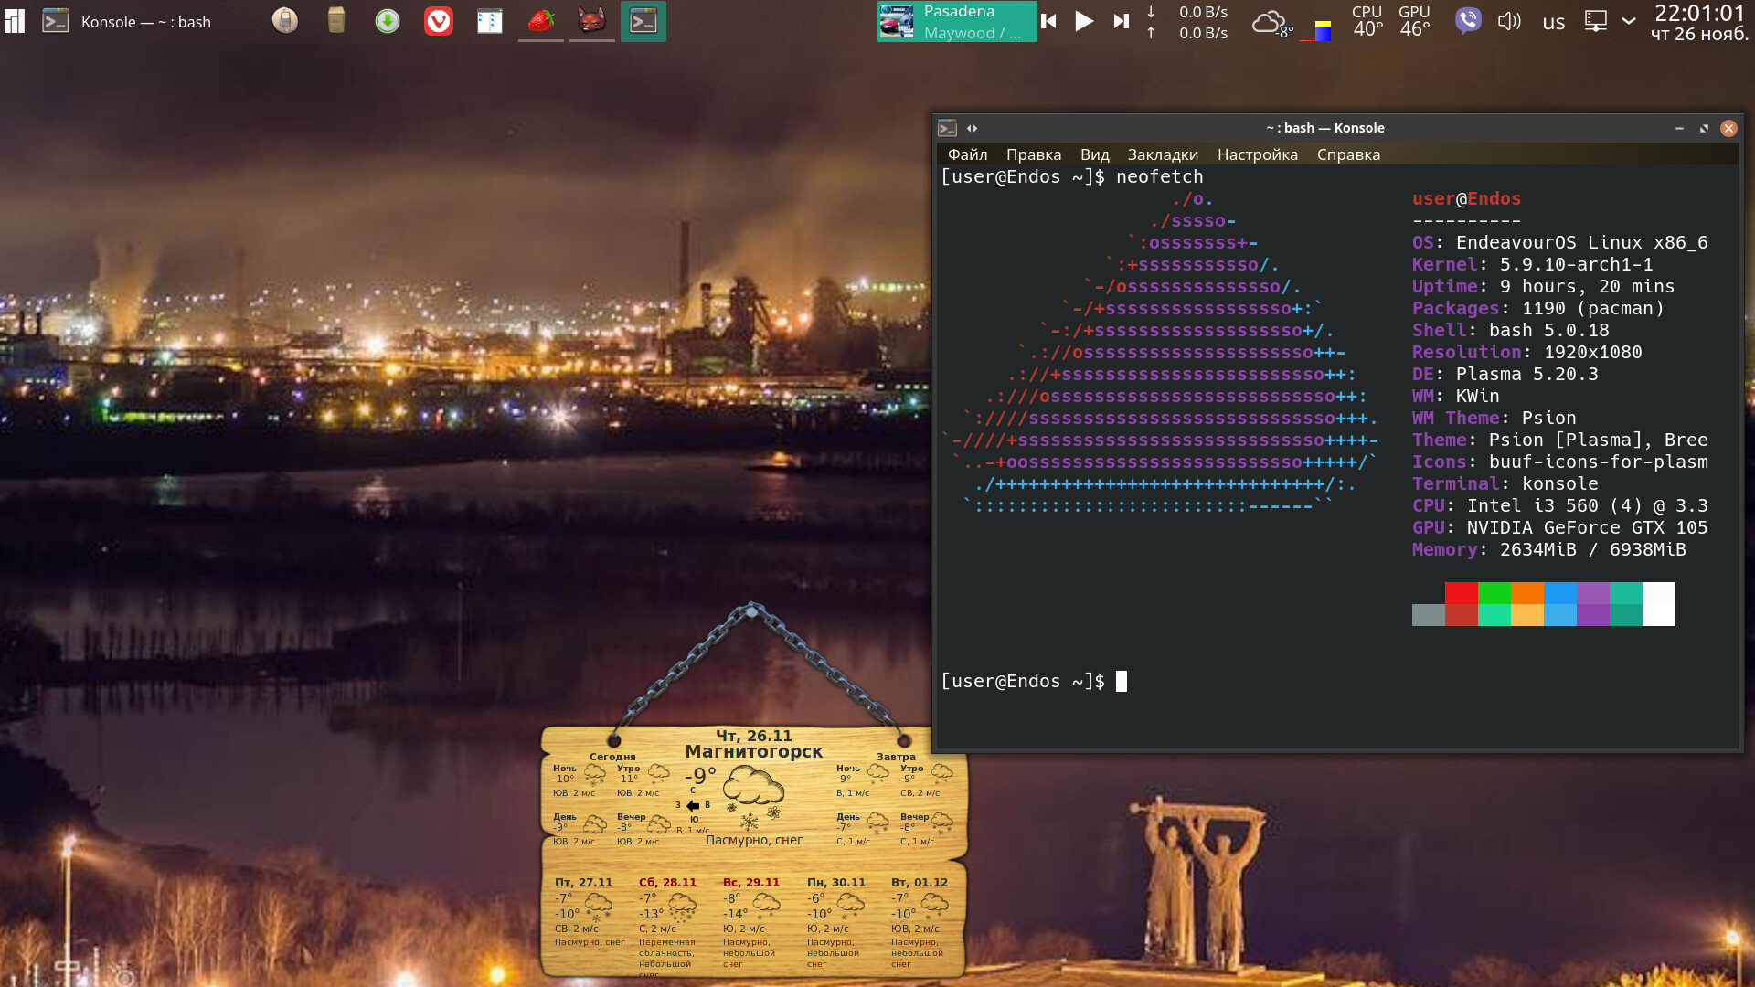This screenshot has height=987, width=1755.
Task: Launch Konsole via its teal taskbar icon
Action: pos(643,20)
